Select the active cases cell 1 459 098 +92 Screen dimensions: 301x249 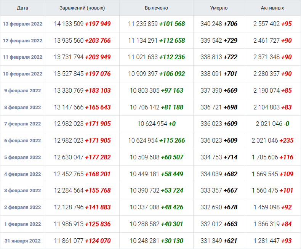tap(272, 207)
